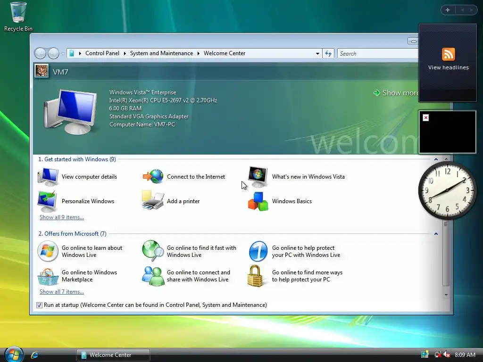Uncheck the Run at startup checkbox
The image size is (483, 362).
[x=39, y=305]
